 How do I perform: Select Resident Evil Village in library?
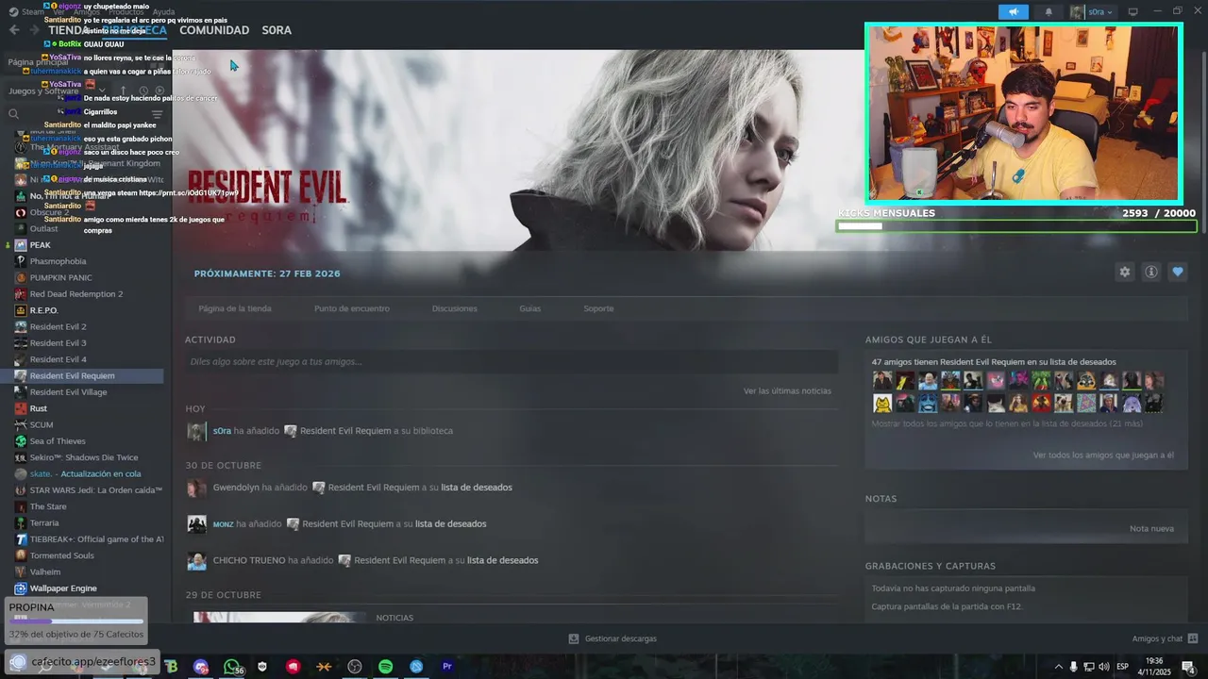tap(68, 392)
